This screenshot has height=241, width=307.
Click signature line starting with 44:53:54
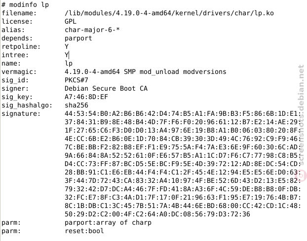[x=183, y=114]
